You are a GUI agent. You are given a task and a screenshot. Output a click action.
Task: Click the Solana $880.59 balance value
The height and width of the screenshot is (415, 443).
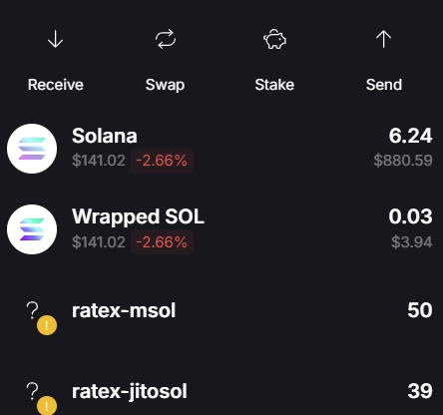tap(403, 161)
